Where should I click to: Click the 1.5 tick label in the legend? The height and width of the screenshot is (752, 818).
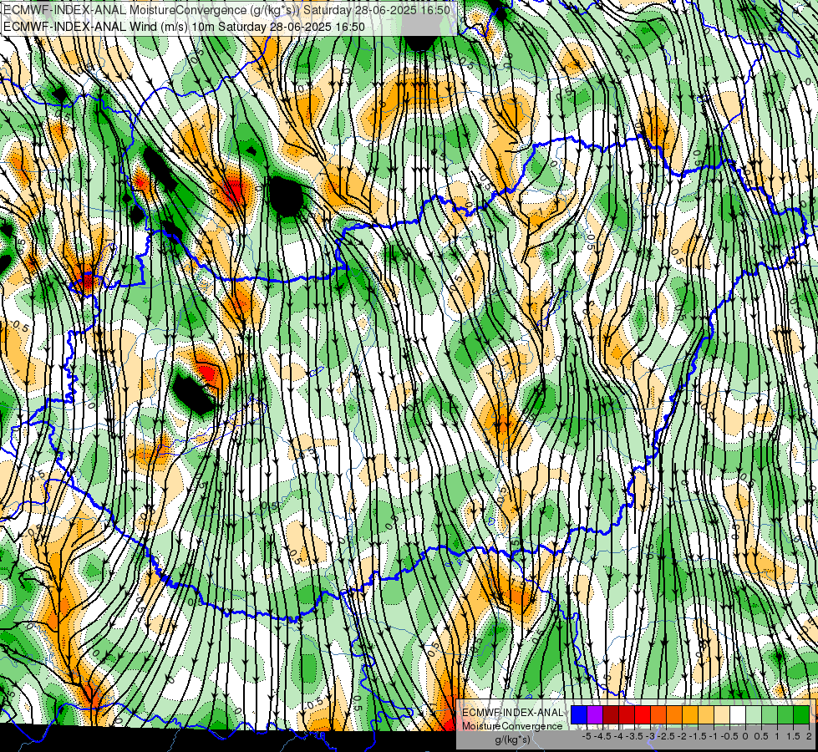(794, 736)
